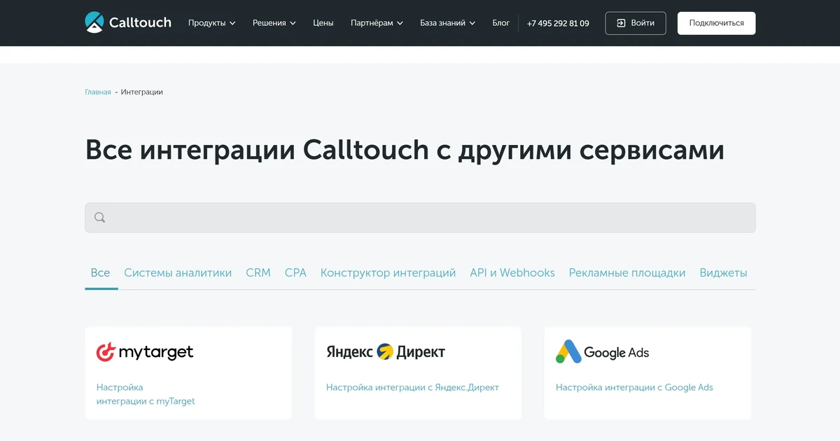Click the Интеграции breadcrumb text
The height and width of the screenshot is (441, 840).
click(142, 92)
